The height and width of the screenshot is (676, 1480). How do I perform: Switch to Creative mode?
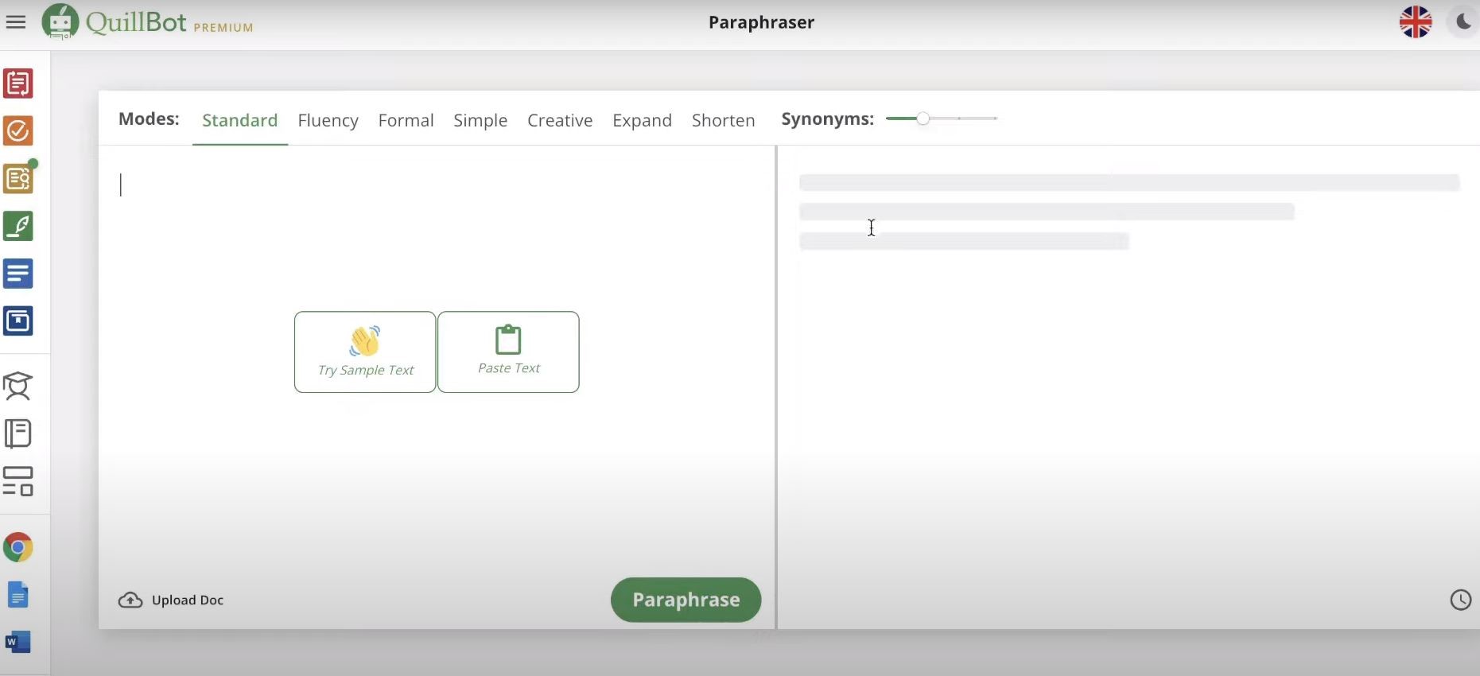click(560, 120)
